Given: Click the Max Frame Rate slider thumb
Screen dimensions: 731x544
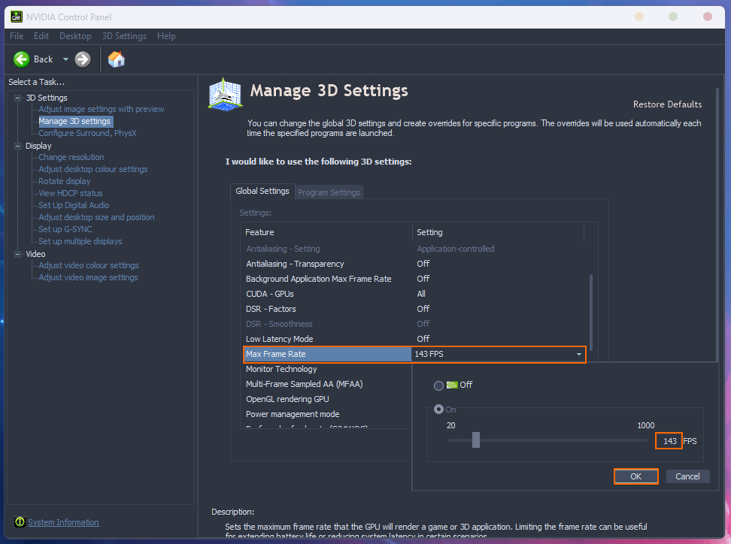Looking at the screenshot, I should pos(475,440).
